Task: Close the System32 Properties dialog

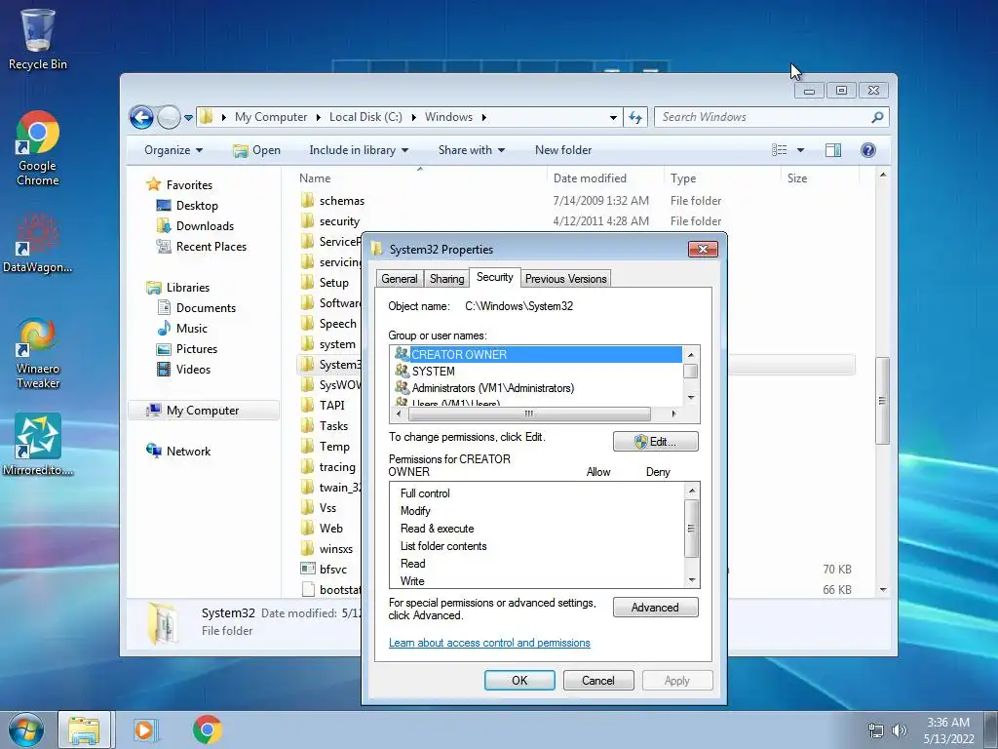Action: (x=703, y=249)
